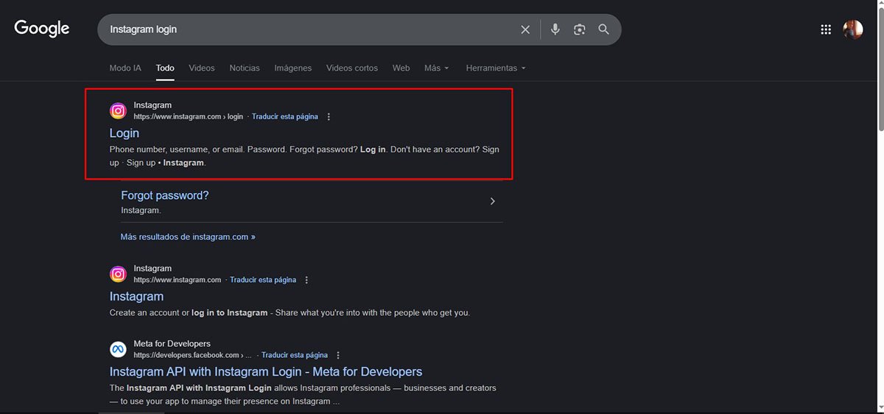The height and width of the screenshot is (414, 884).
Task: Switch to the Videos tab
Action: point(202,68)
